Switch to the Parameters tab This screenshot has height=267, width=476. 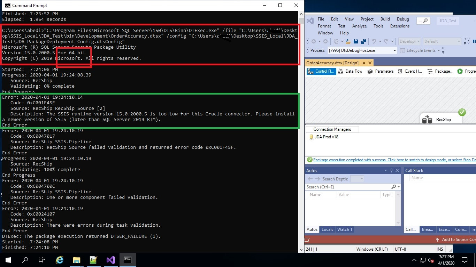tap(380, 71)
